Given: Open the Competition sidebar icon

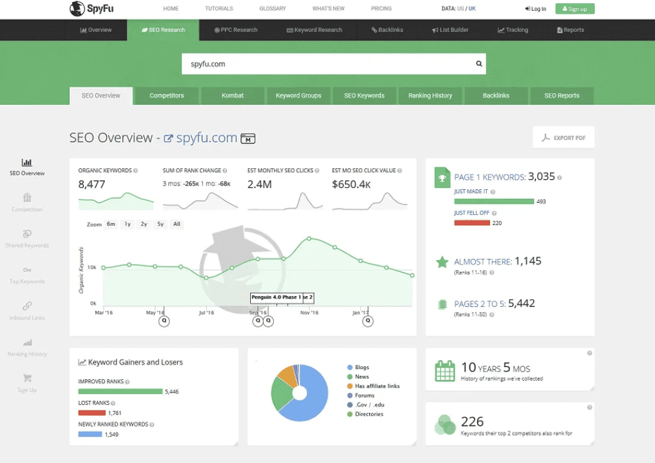Looking at the screenshot, I should pos(27,198).
